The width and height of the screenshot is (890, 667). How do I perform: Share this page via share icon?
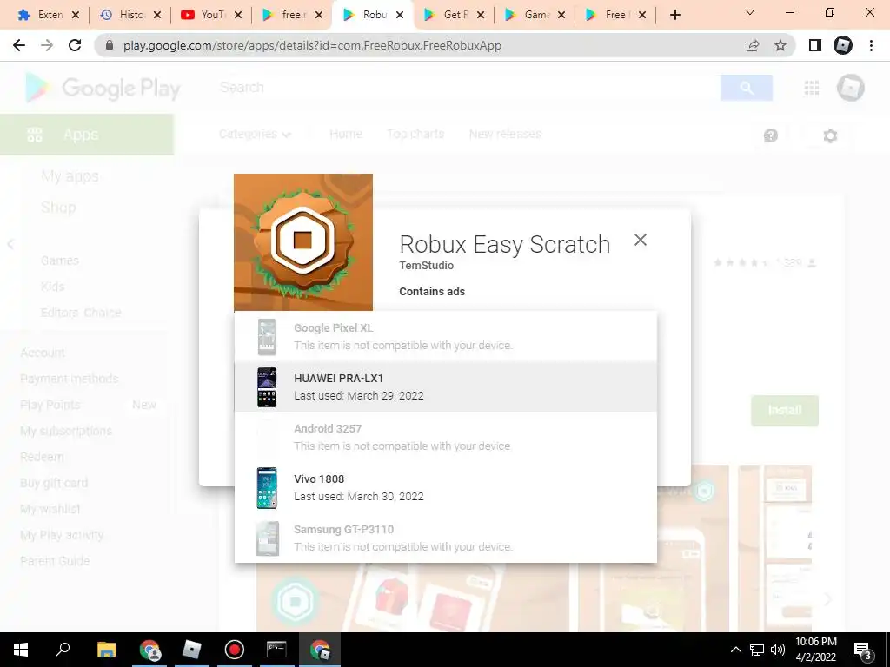pyautogui.click(x=753, y=45)
